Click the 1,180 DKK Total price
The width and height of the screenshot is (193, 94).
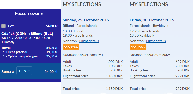pyautogui.click(x=114, y=89)
